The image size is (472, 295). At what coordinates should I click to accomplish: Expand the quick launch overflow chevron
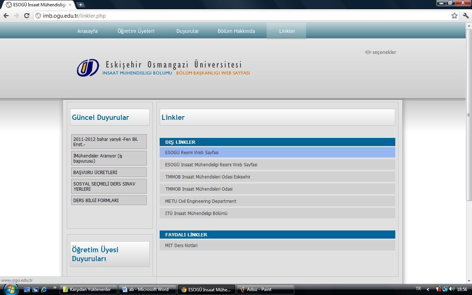coord(55,288)
